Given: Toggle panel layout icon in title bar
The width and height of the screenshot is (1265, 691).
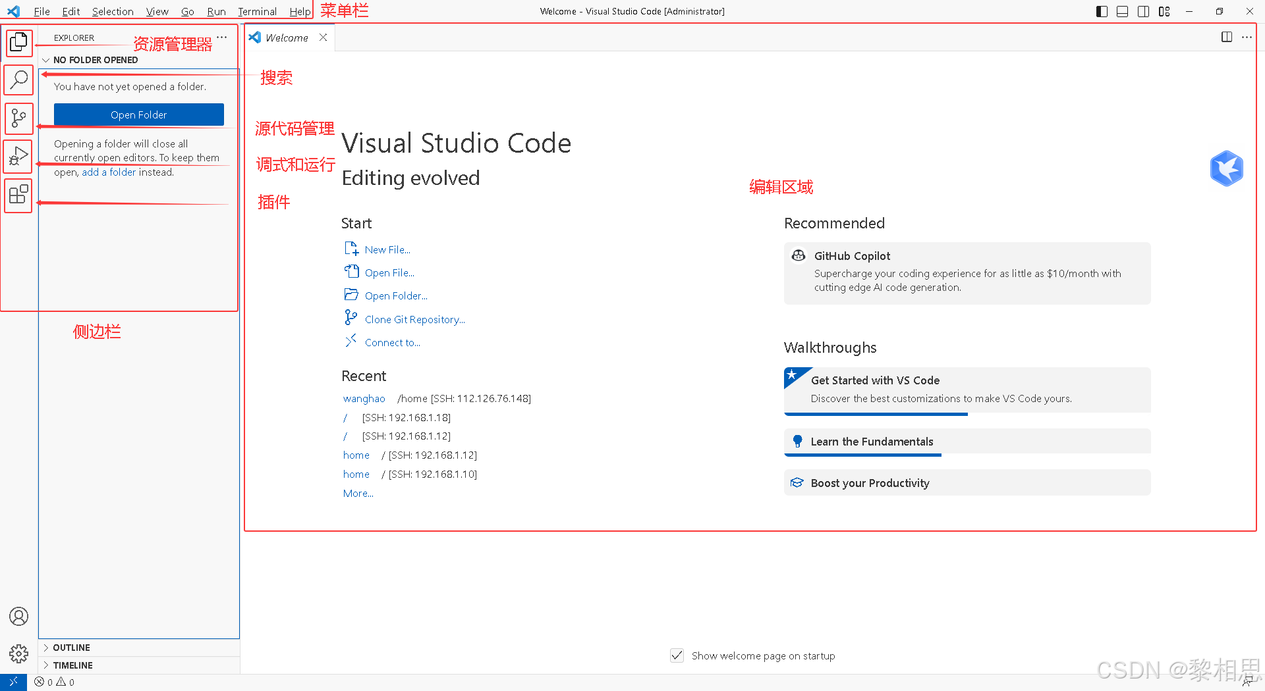Looking at the screenshot, I should pyautogui.click(x=1123, y=11).
